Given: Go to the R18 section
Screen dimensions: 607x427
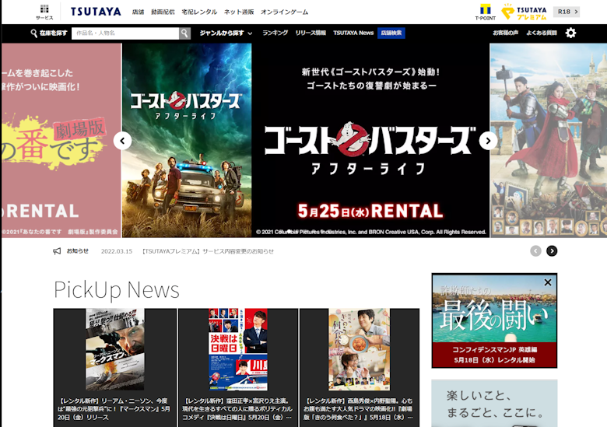Looking at the screenshot, I should [x=567, y=12].
